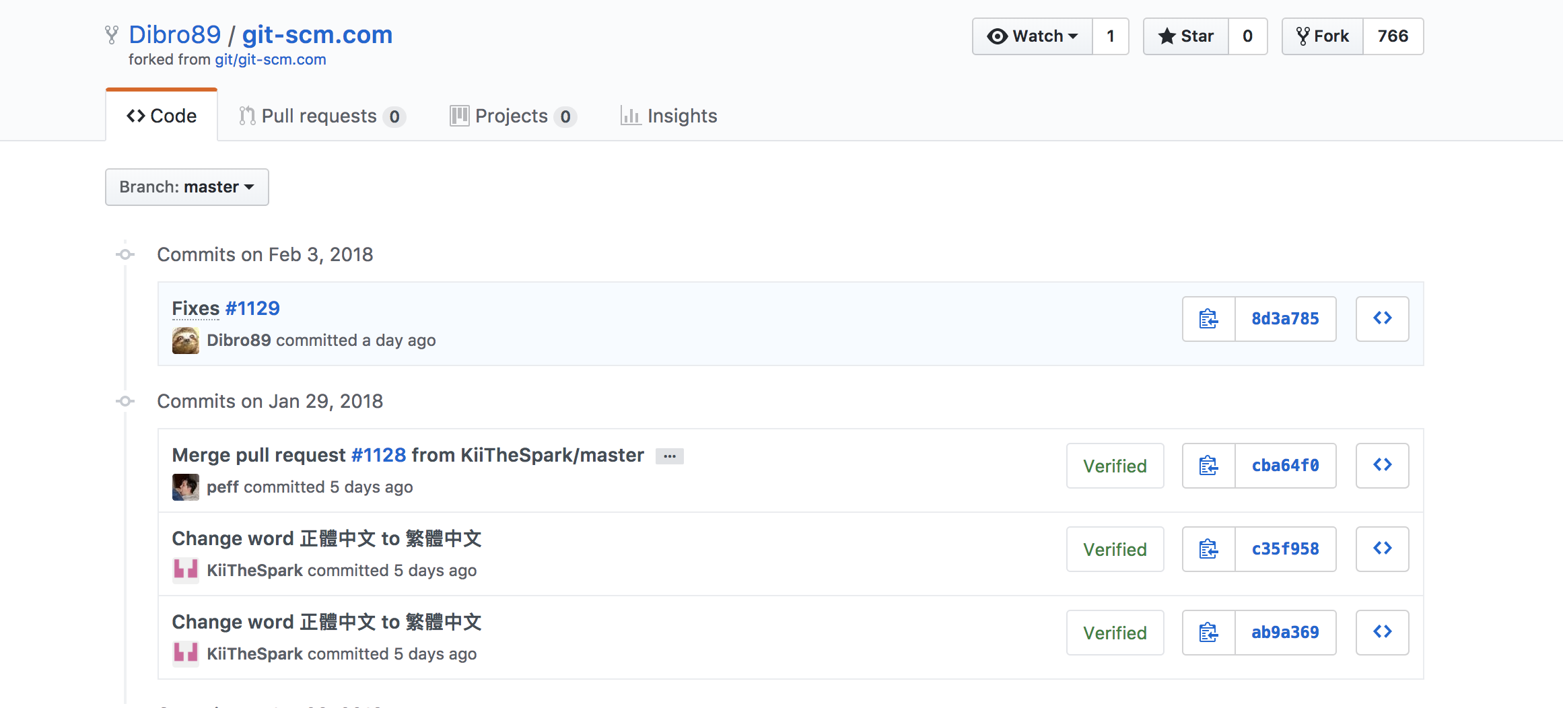Viewport: 1563px width, 708px height.
Task: Open the git-scm.com repository name link
Action: tap(317, 34)
